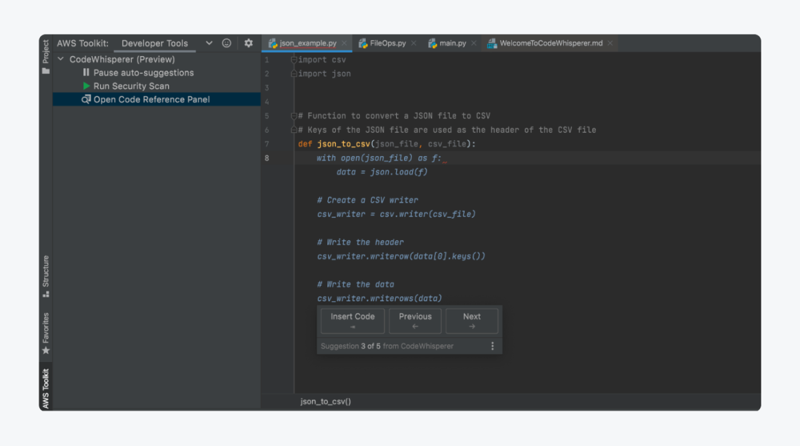Open the suggestion popup's three-dot menu

click(493, 346)
